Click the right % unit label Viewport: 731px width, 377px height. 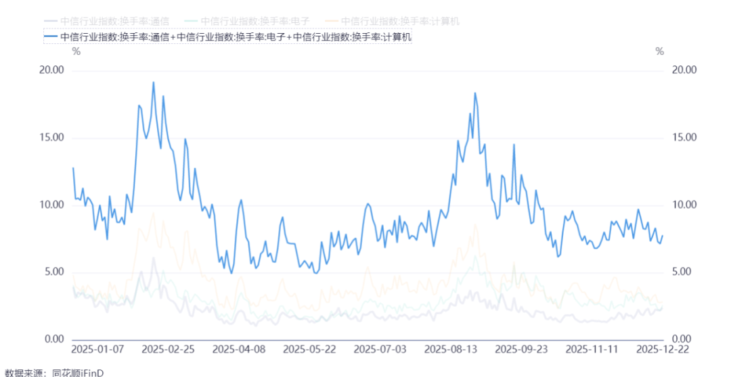(660, 51)
